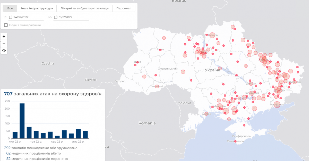Select the Все filter tab
The width and height of the screenshot is (309, 161).
point(10,8)
